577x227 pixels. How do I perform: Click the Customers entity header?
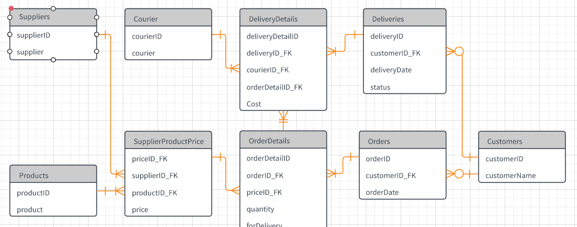coord(522,140)
